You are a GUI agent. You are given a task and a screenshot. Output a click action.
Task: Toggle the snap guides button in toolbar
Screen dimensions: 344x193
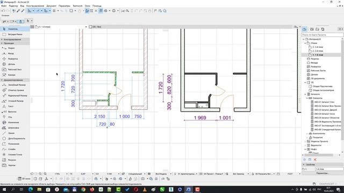point(38,11)
